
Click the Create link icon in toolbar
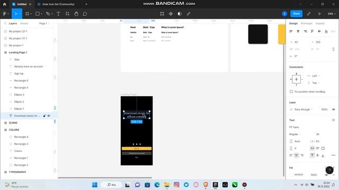pos(189,14)
